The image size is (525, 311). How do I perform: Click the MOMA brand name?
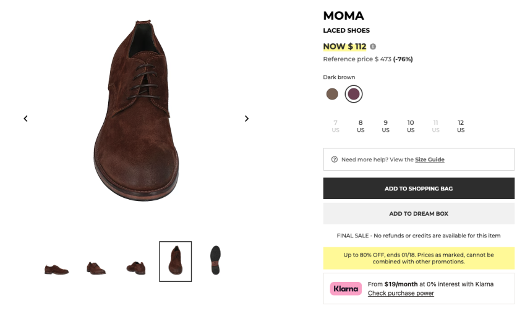coord(343,16)
